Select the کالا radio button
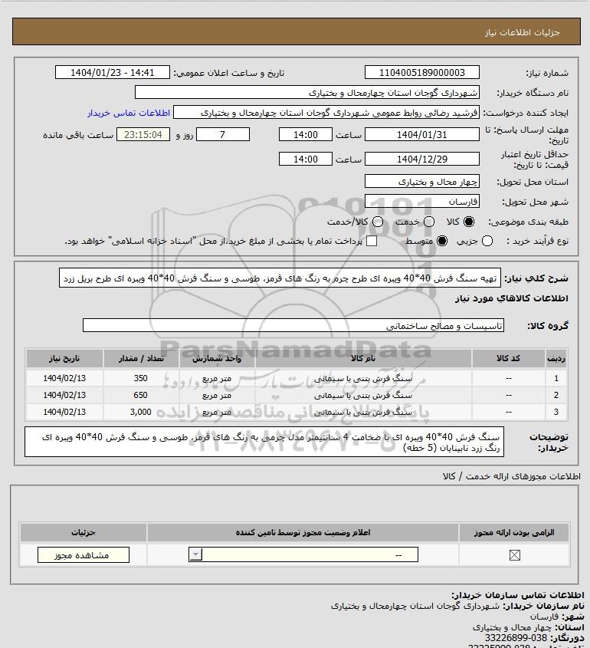The width and height of the screenshot is (590, 648). pyautogui.click(x=469, y=222)
